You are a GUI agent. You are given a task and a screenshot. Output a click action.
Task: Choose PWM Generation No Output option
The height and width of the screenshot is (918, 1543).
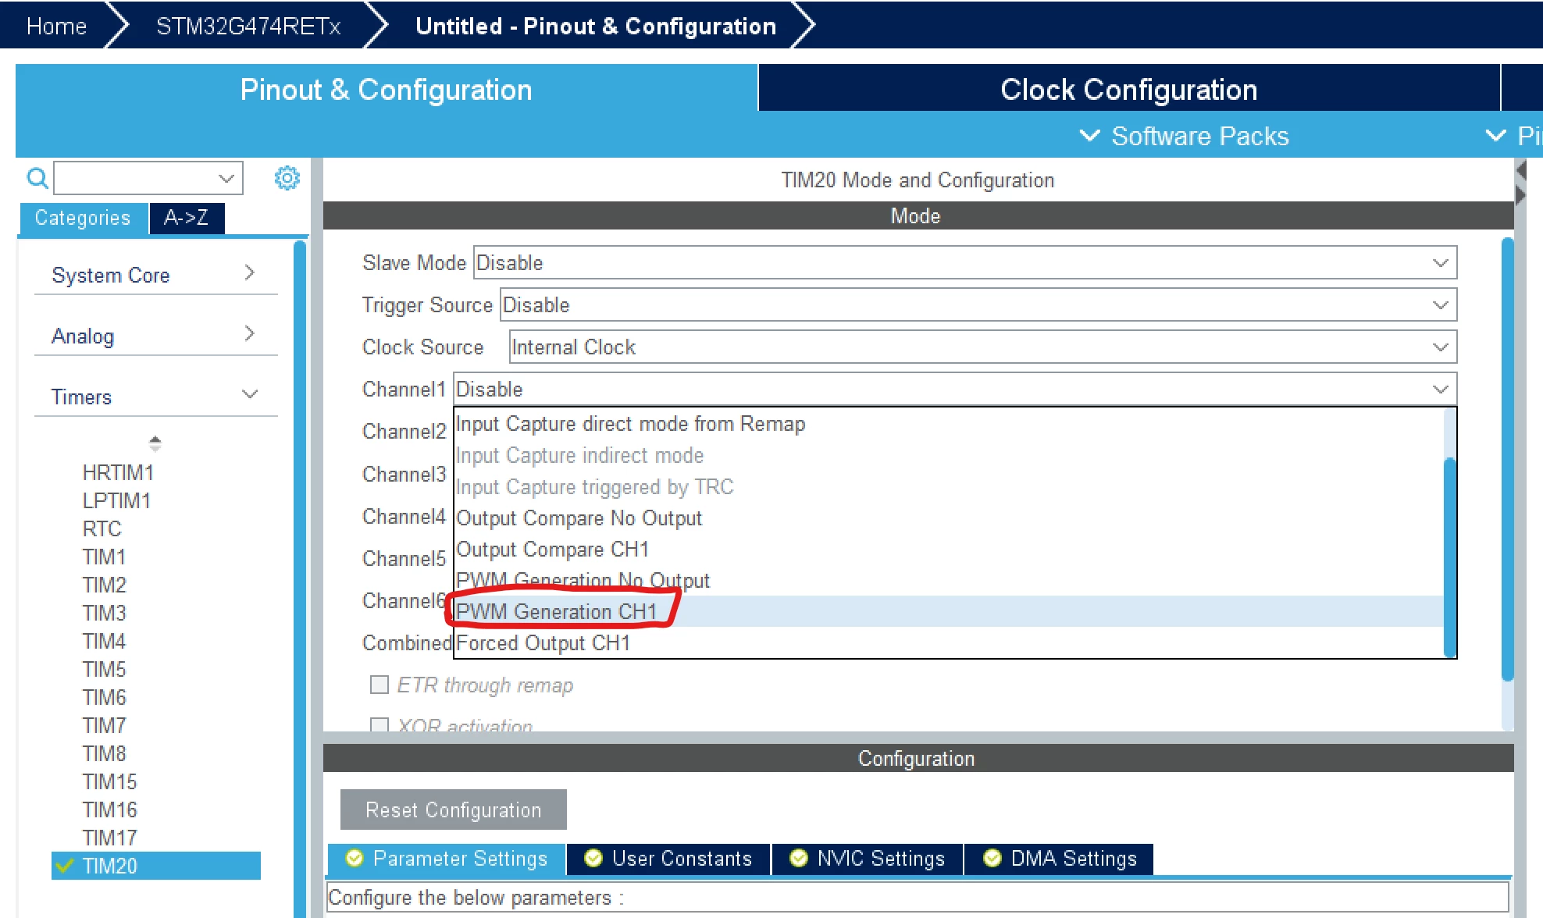pos(950,580)
